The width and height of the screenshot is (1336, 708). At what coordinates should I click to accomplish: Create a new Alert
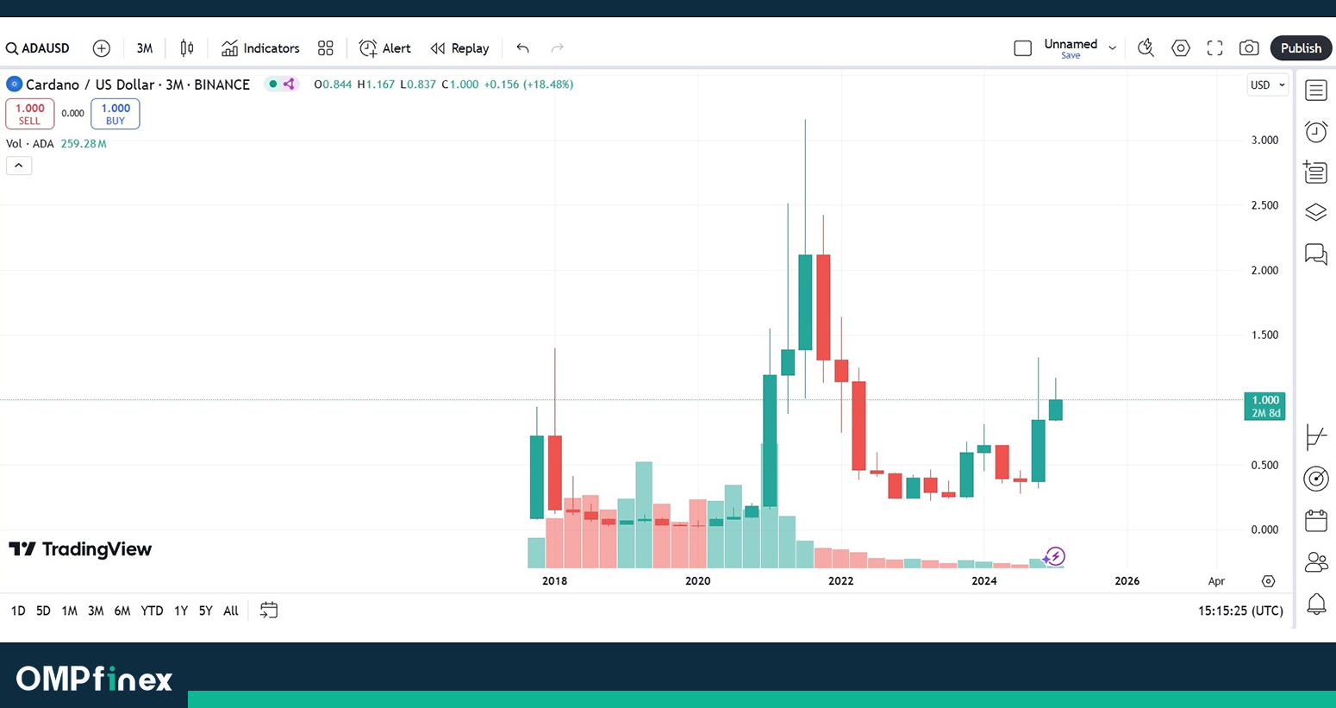point(385,48)
